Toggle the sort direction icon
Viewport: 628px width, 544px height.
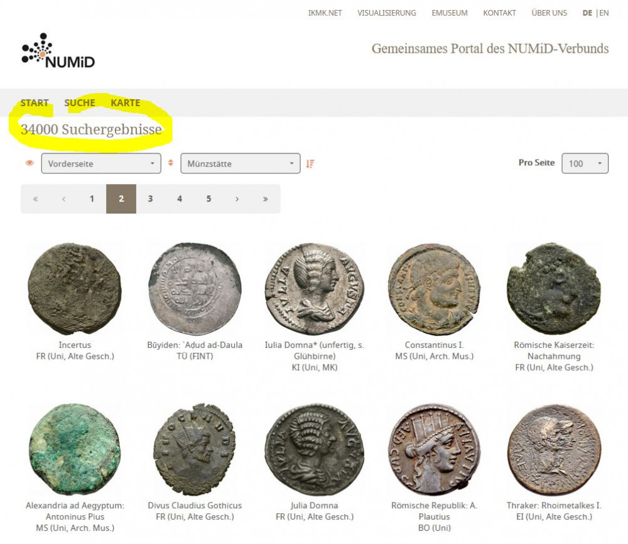click(310, 164)
